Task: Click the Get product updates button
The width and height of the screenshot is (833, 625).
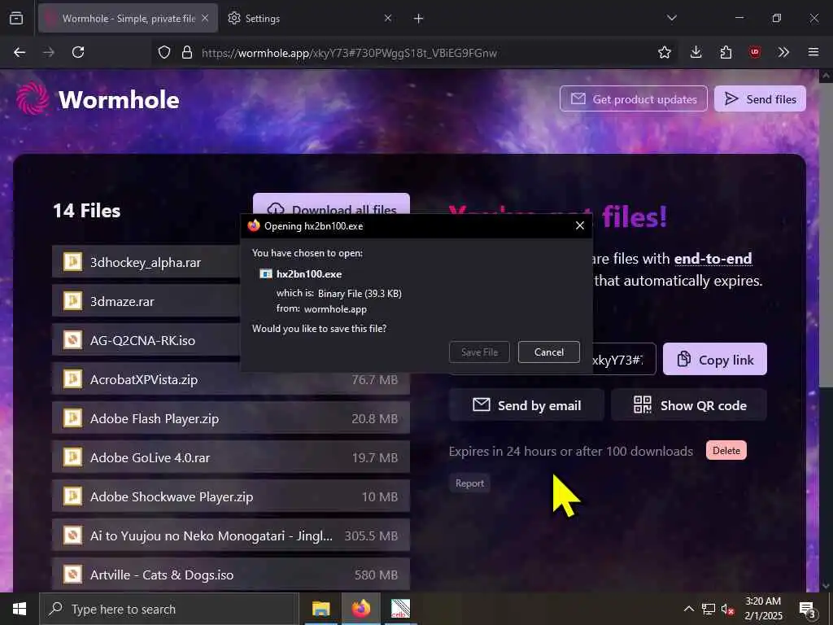Action: 633,98
